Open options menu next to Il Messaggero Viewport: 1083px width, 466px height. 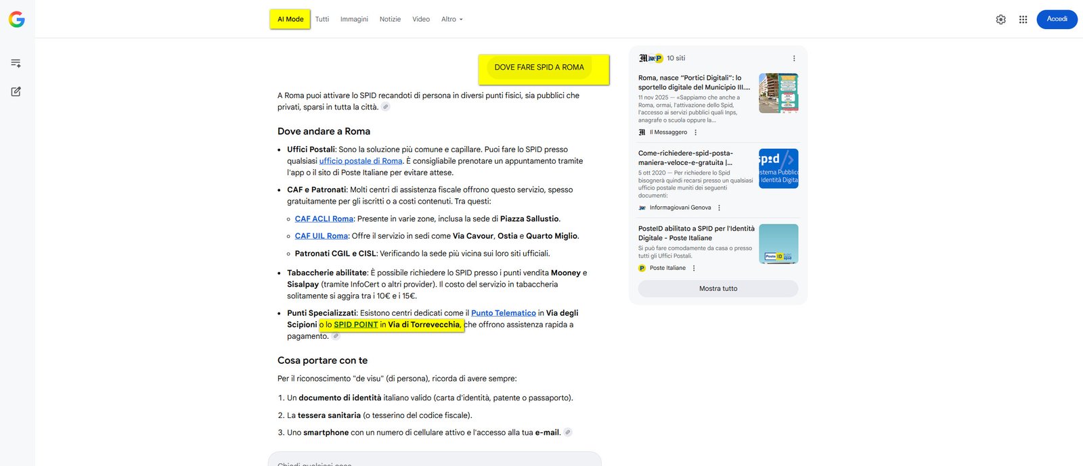click(x=695, y=133)
